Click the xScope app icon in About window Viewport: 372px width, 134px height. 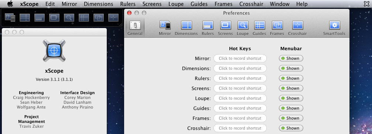[x=54, y=51]
